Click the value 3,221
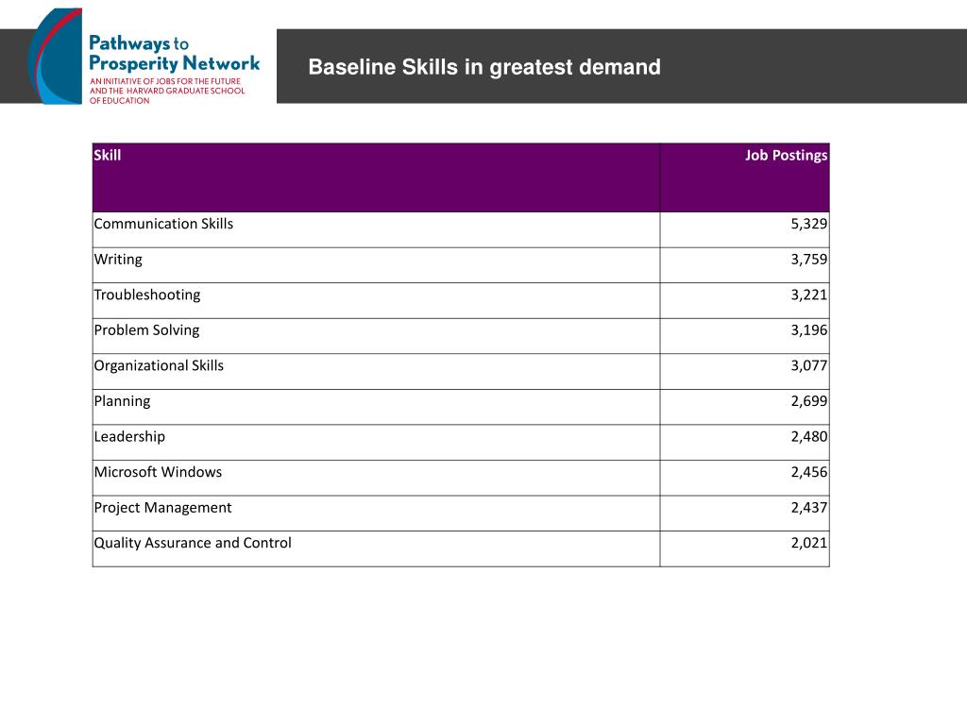967x725 pixels. point(809,295)
